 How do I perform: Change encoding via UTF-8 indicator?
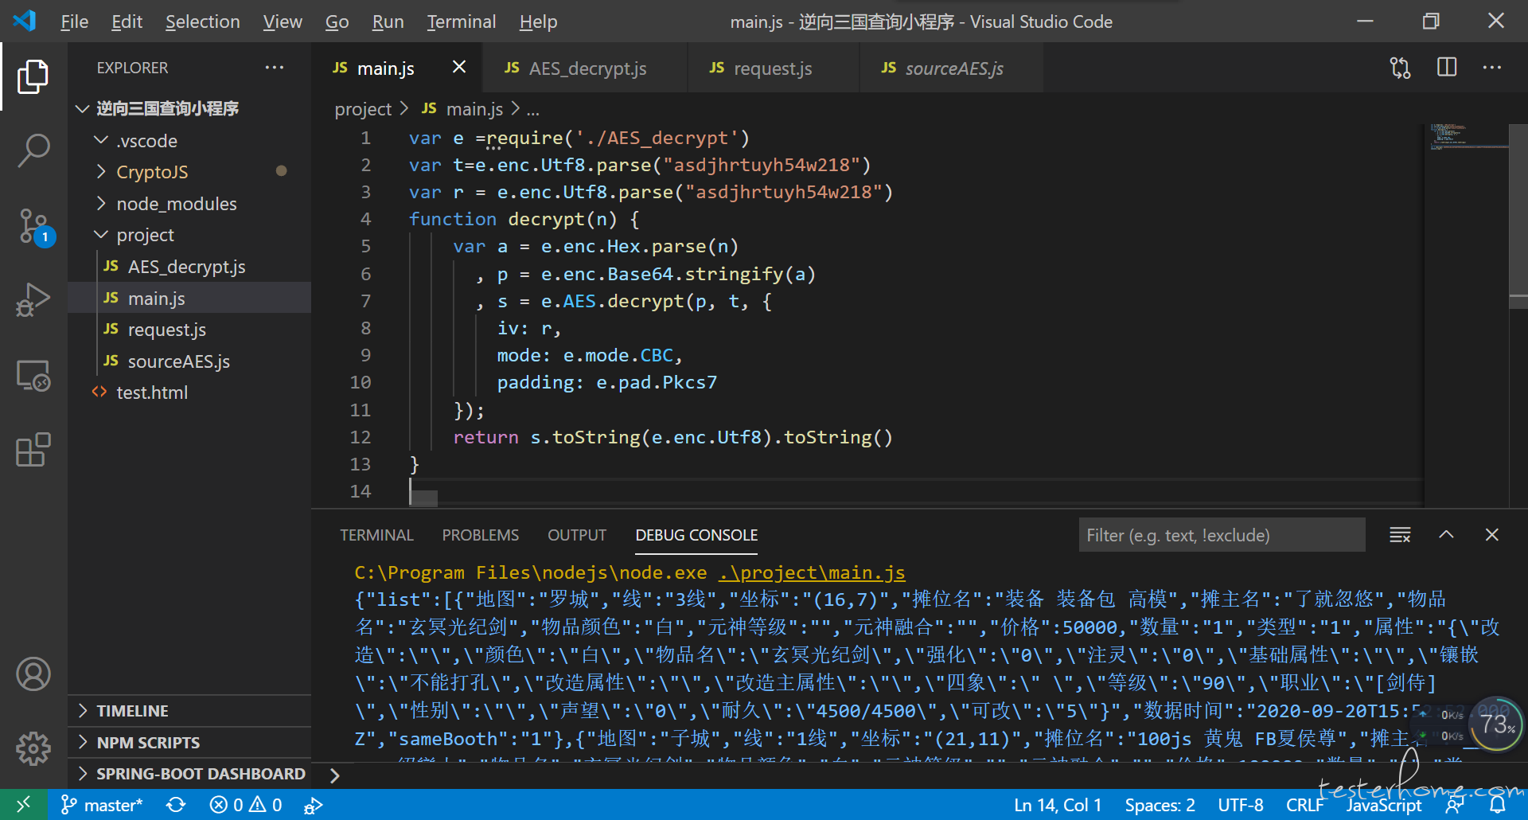1241,805
